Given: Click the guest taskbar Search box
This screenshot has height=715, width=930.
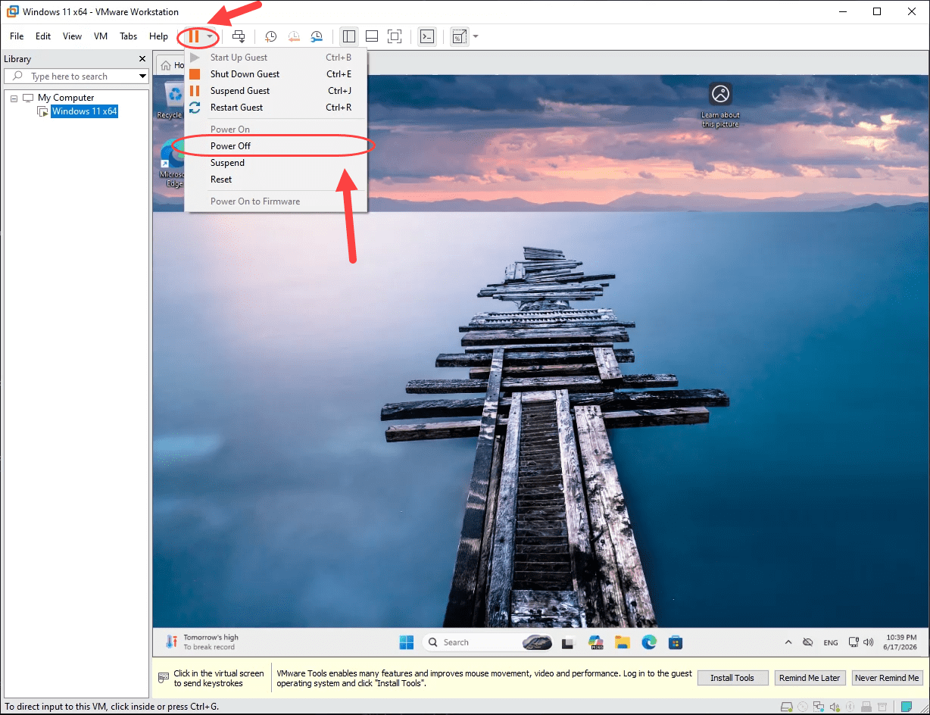Looking at the screenshot, I should coord(488,642).
